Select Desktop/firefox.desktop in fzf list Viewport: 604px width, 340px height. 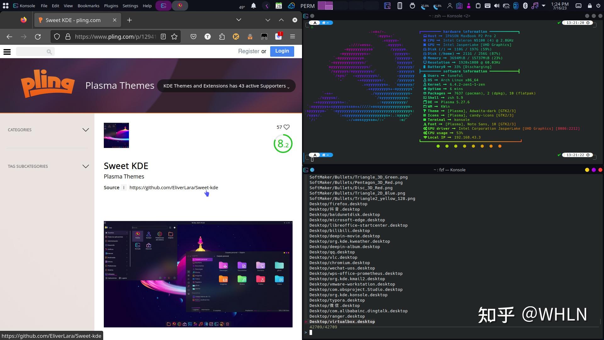pyautogui.click(x=338, y=204)
